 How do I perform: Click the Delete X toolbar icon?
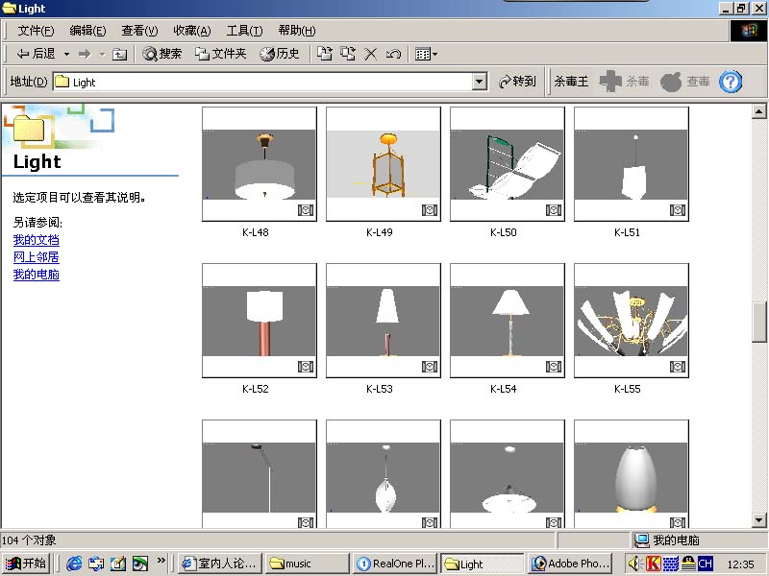370,54
